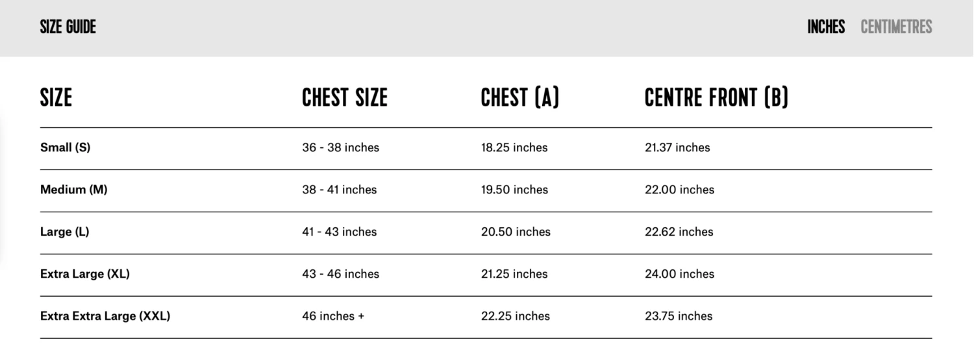The width and height of the screenshot is (974, 346).
Task: Click the Centre Front (B) column header
Action: [x=716, y=98]
